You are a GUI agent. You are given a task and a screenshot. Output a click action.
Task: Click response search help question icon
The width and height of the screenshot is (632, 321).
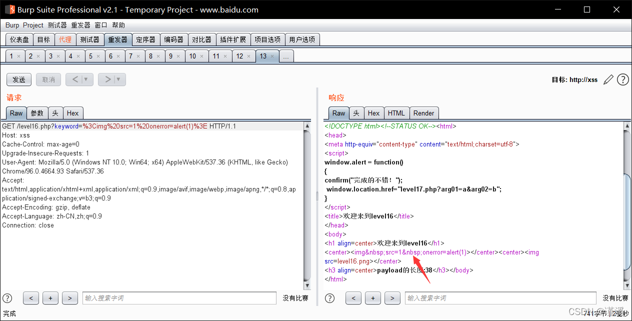click(x=330, y=298)
